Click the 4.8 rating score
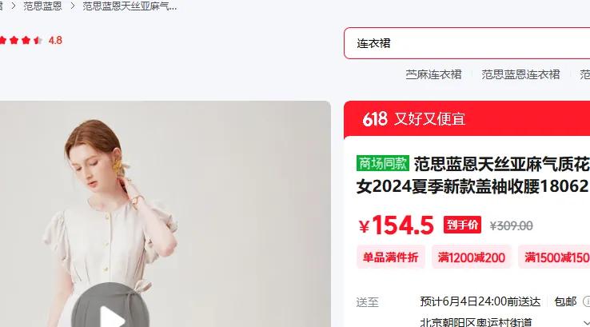This screenshot has width=590, height=327. point(55,40)
